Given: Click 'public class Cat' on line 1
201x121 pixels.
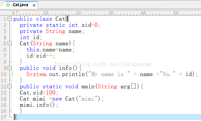Looking at the screenshot, I should pos(39,19).
